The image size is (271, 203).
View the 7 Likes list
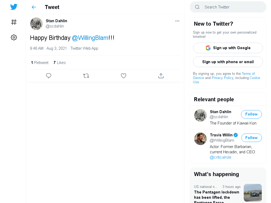click(60, 62)
